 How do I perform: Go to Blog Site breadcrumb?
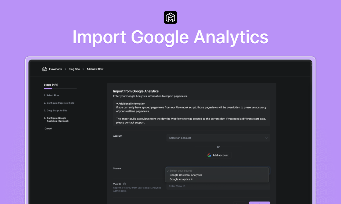[74, 69]
